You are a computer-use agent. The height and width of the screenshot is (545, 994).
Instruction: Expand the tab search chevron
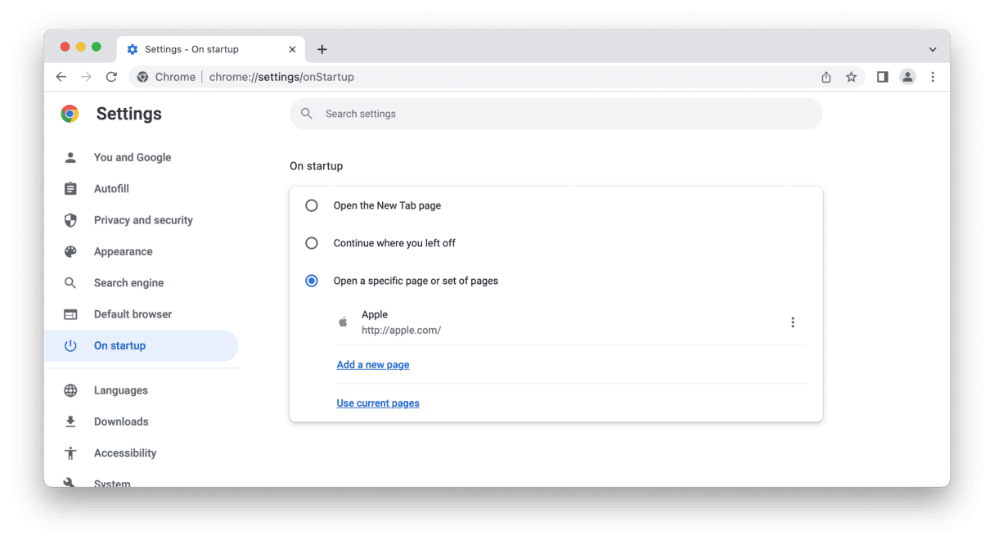click(933, 49)
